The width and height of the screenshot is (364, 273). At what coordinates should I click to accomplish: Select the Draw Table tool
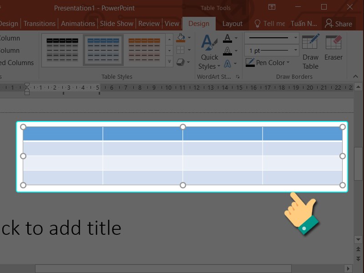pos(310,51)
